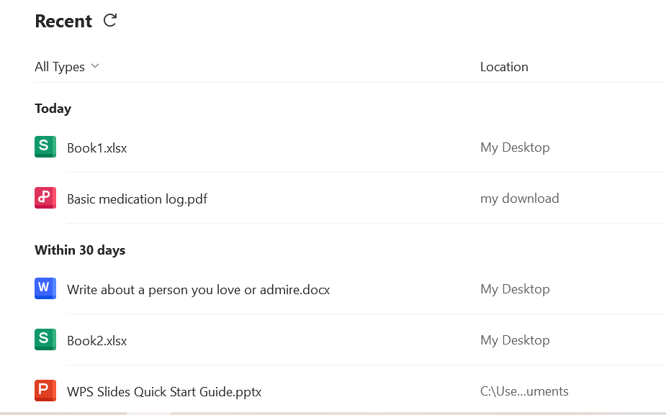Click My Desktop location for the docx file
This screenshot has height=415, width=666.
point(515,289)
